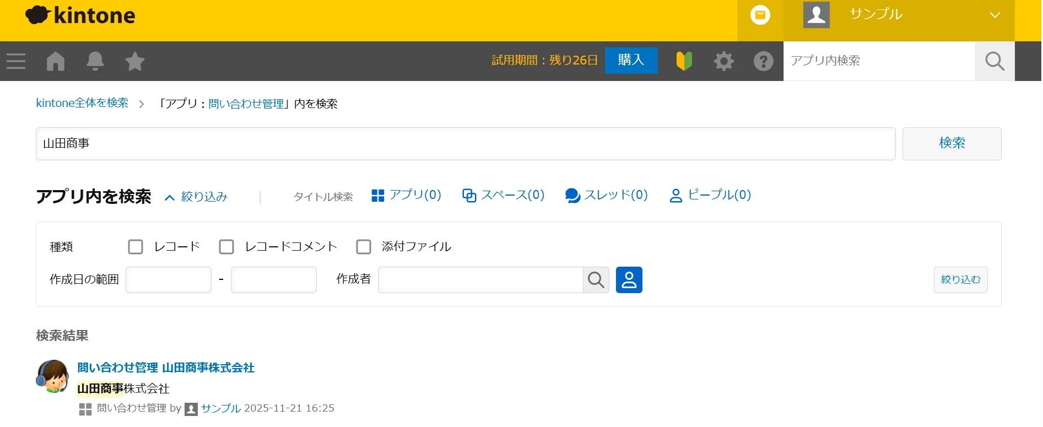Switch to the スペース(0) tab
The image size is (1043, 427).
(x=504, y=195)
